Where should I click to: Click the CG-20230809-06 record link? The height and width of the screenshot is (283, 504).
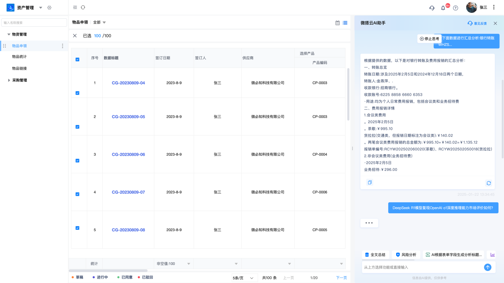pyautogui.click(x=128, y=154)
